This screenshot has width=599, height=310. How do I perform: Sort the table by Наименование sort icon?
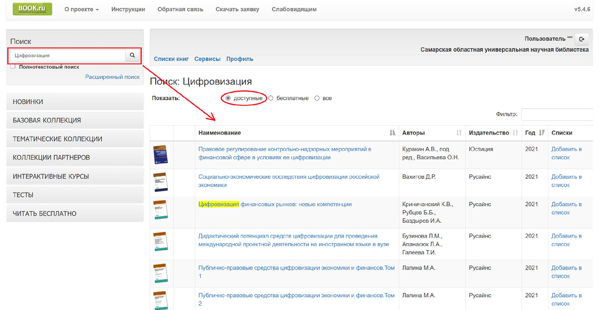[392, 133]
